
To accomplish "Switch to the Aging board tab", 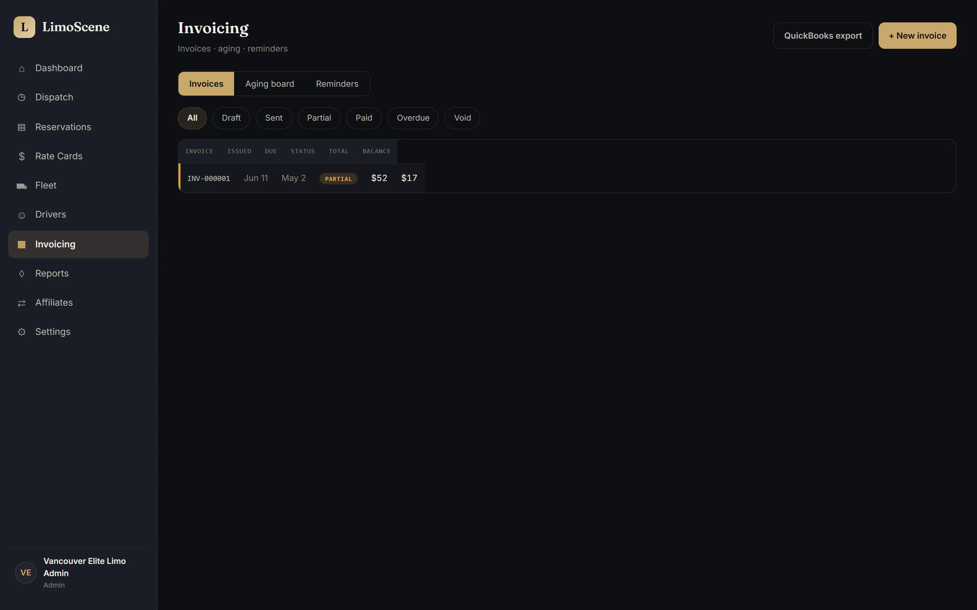I will click(x=270, y=84).
